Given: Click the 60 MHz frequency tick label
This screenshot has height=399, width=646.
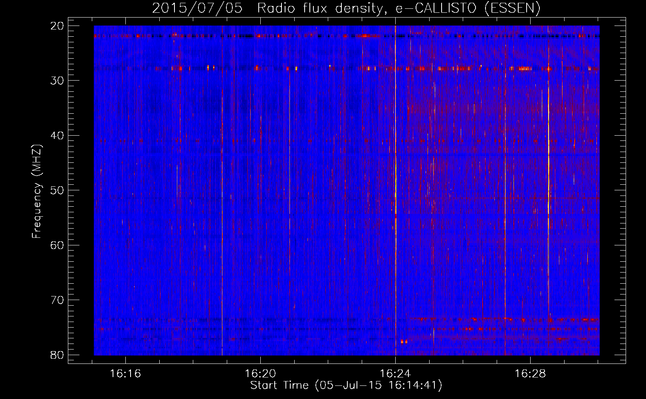Looking at the screenshot, I should click(x=57, y=245).
